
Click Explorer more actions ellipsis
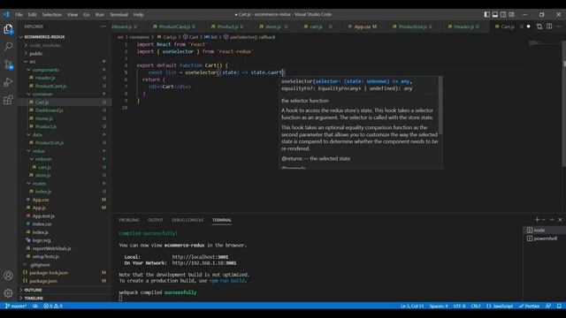(x=103, y=26)
